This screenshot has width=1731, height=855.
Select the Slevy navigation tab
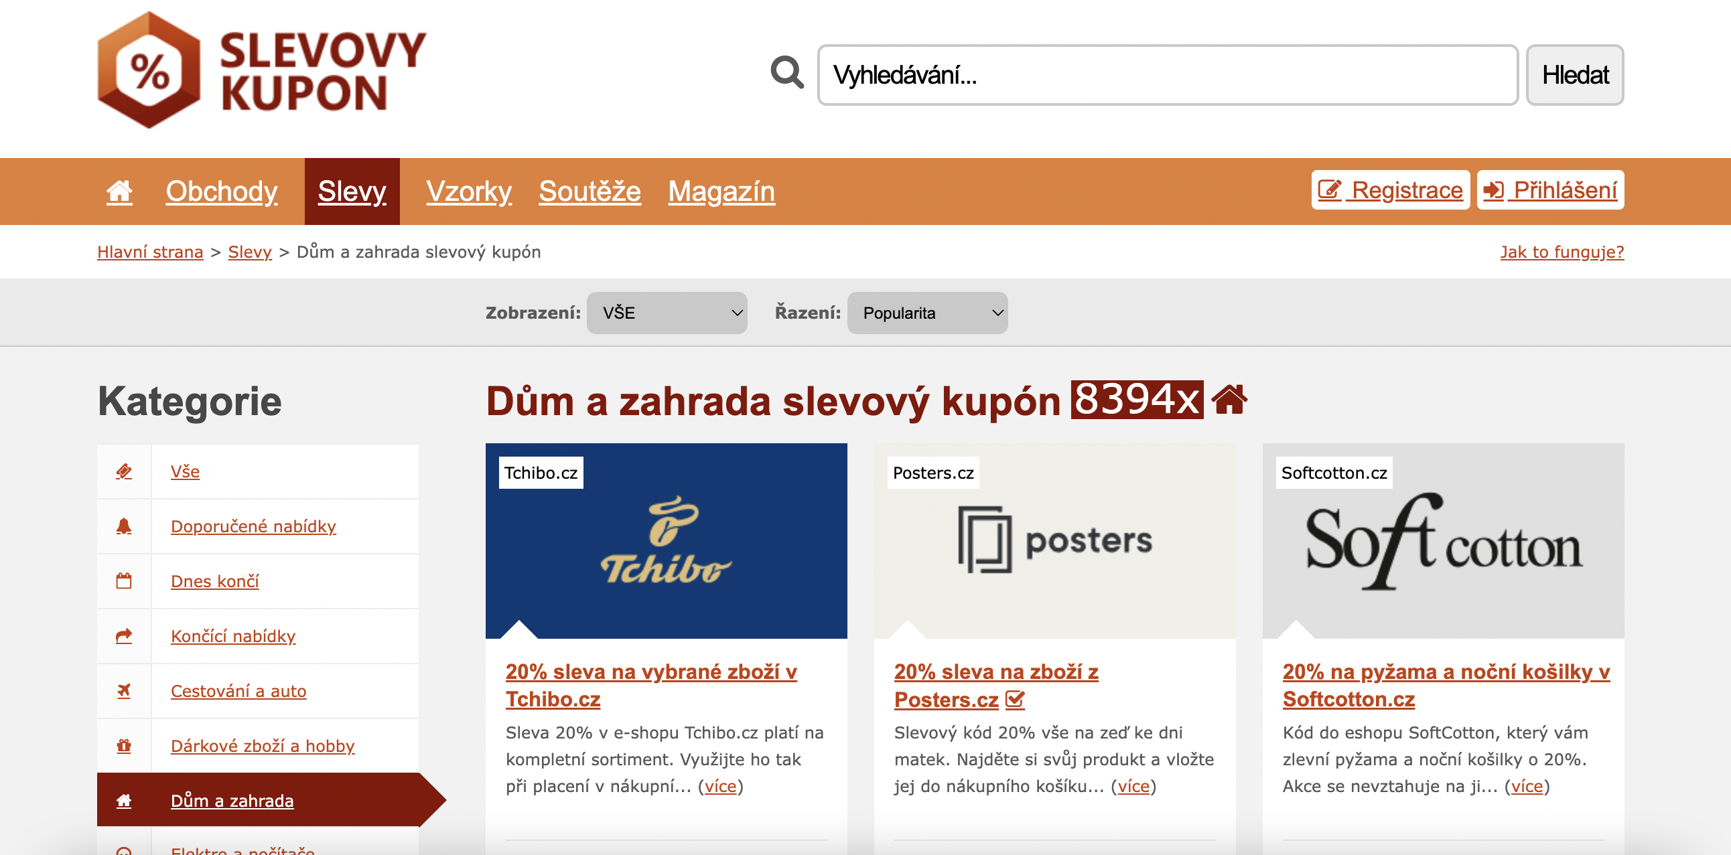pos(352,191)
